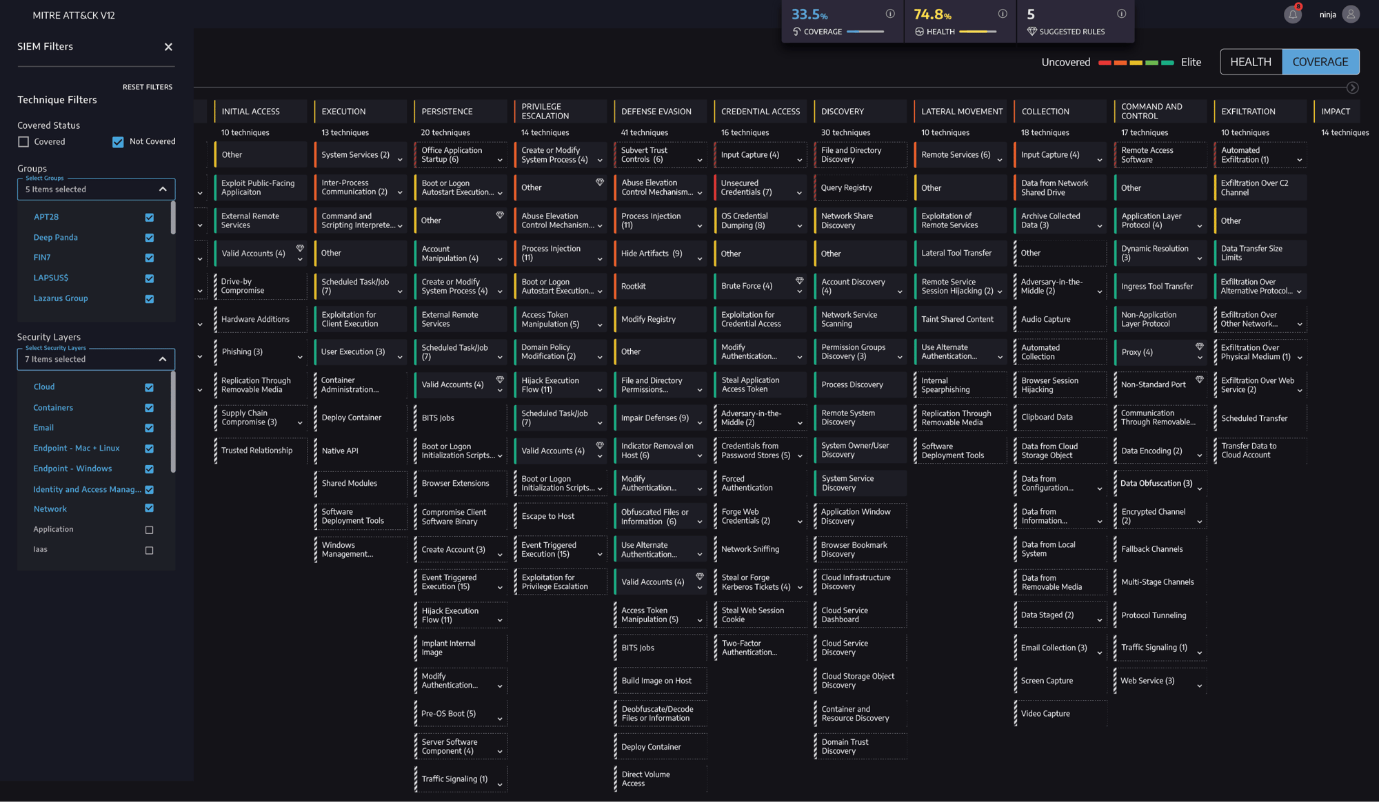Close the SIEM Filters panel

tap(168, 47)
